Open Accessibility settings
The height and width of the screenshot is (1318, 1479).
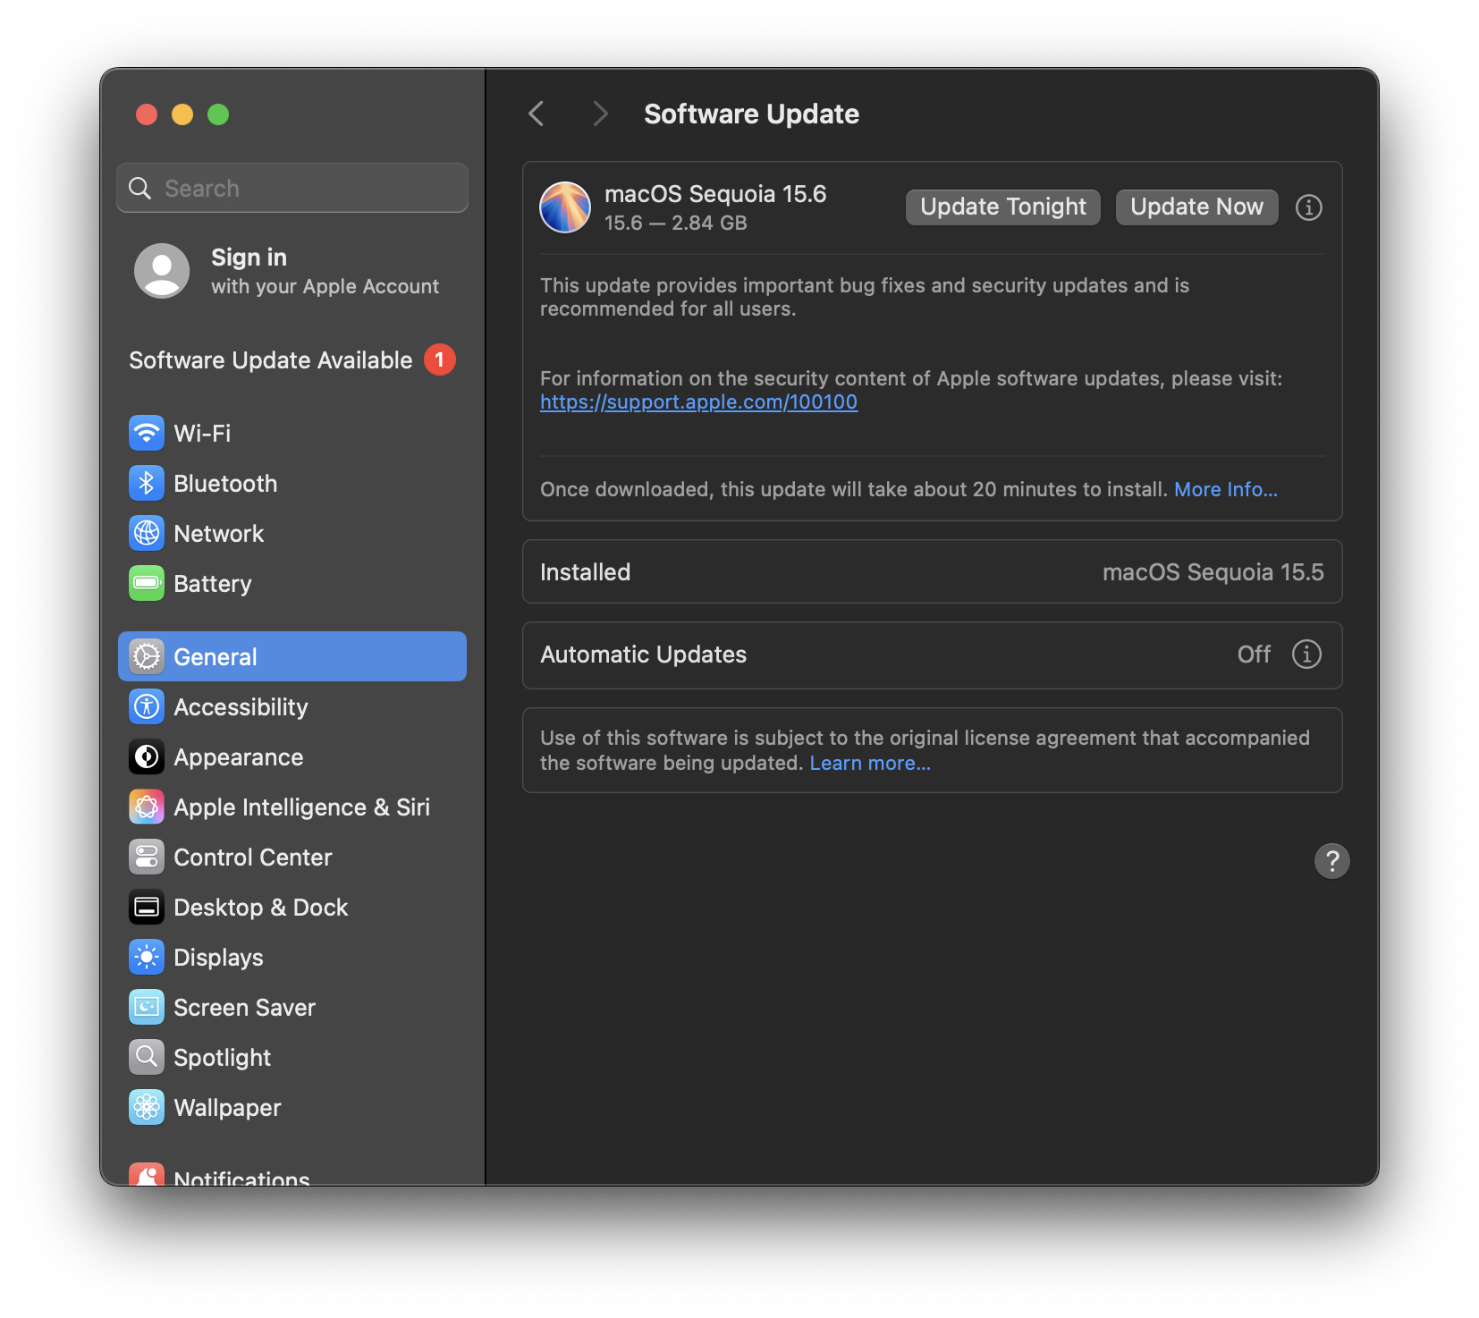click(292, 707)
